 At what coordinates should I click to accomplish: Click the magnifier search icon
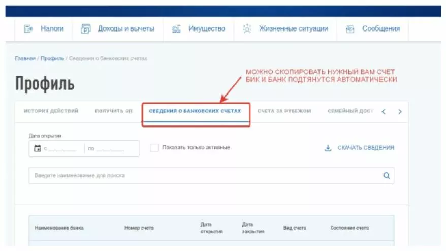click(387, 176)
